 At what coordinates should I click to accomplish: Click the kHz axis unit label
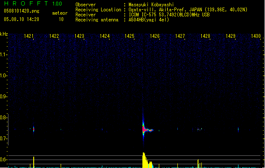4,34
